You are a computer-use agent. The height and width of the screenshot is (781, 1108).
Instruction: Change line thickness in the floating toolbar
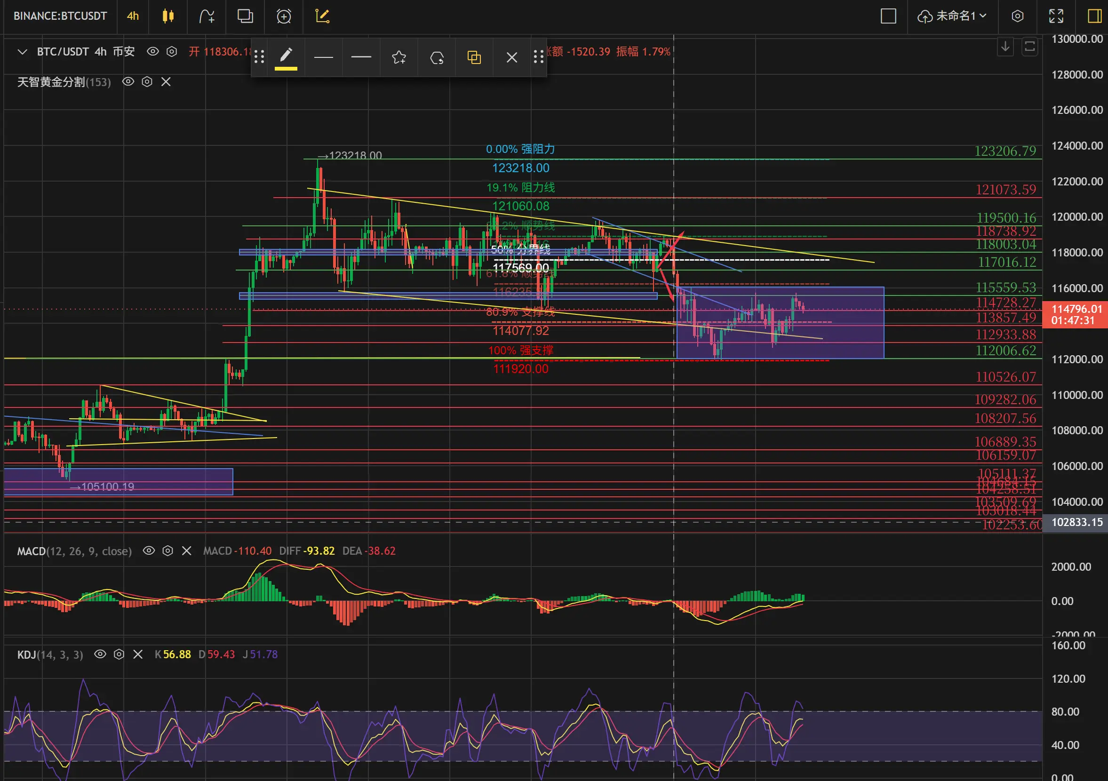click(x=361, y=57)
